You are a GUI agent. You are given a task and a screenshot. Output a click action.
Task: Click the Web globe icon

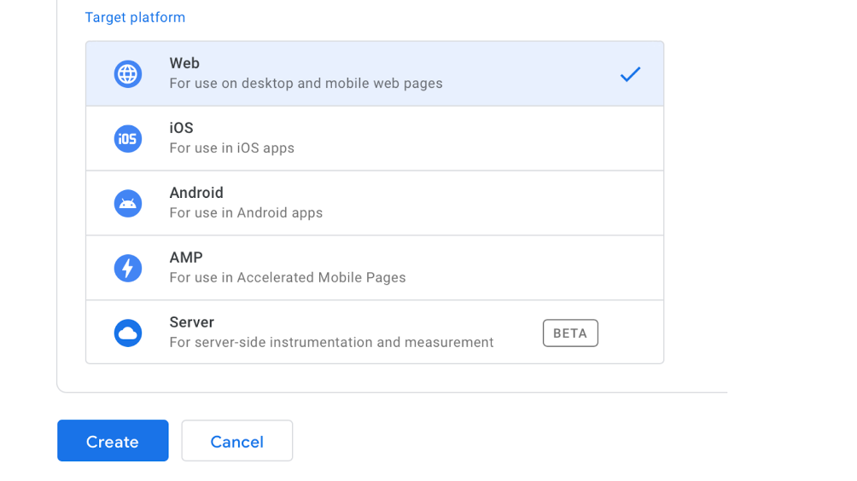pos(128,73)
